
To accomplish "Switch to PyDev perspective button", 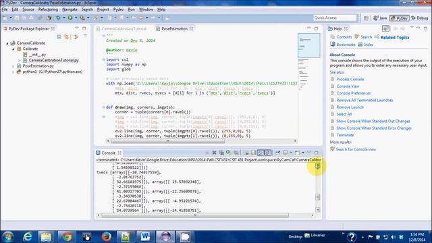I will (400, 18).
